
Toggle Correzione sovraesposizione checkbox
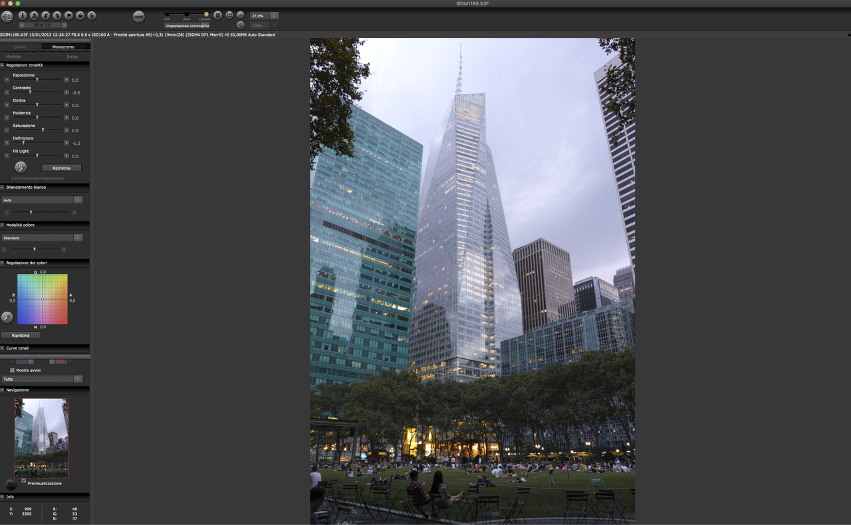click(7, 178)
